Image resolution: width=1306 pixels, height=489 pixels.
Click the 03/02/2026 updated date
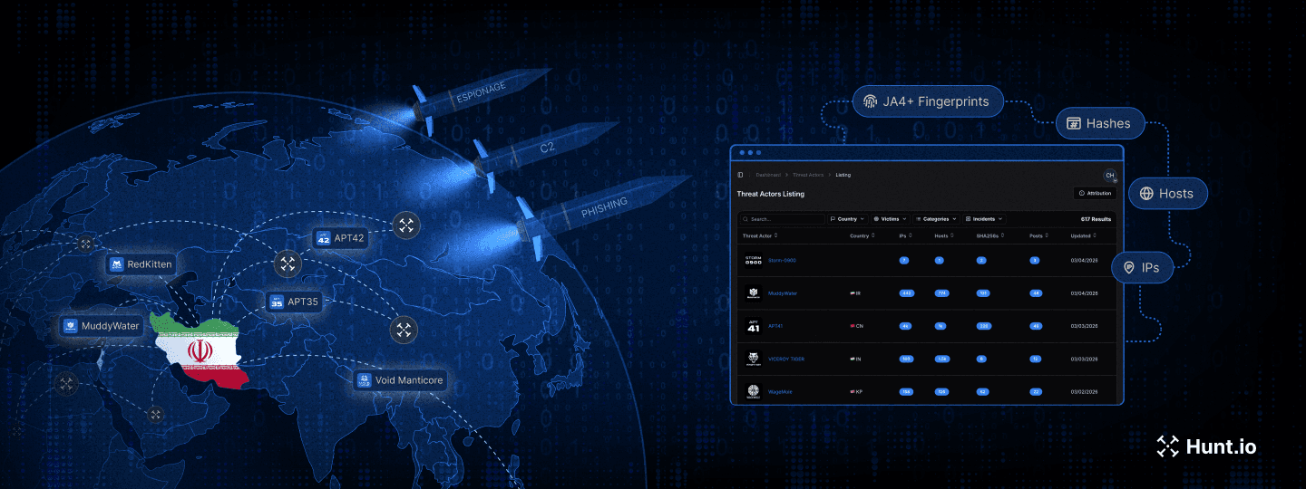point(1084,391)
